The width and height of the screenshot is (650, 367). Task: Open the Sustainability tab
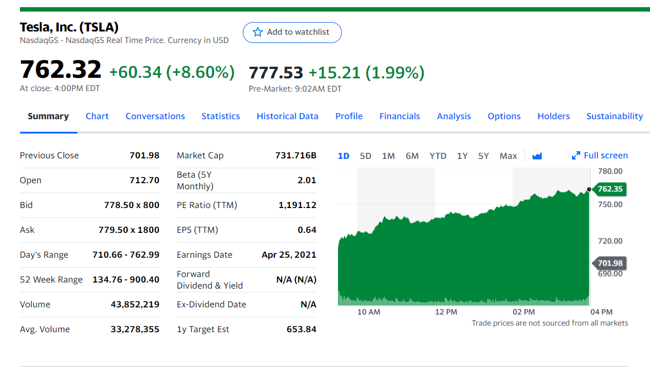coord(615,116)
